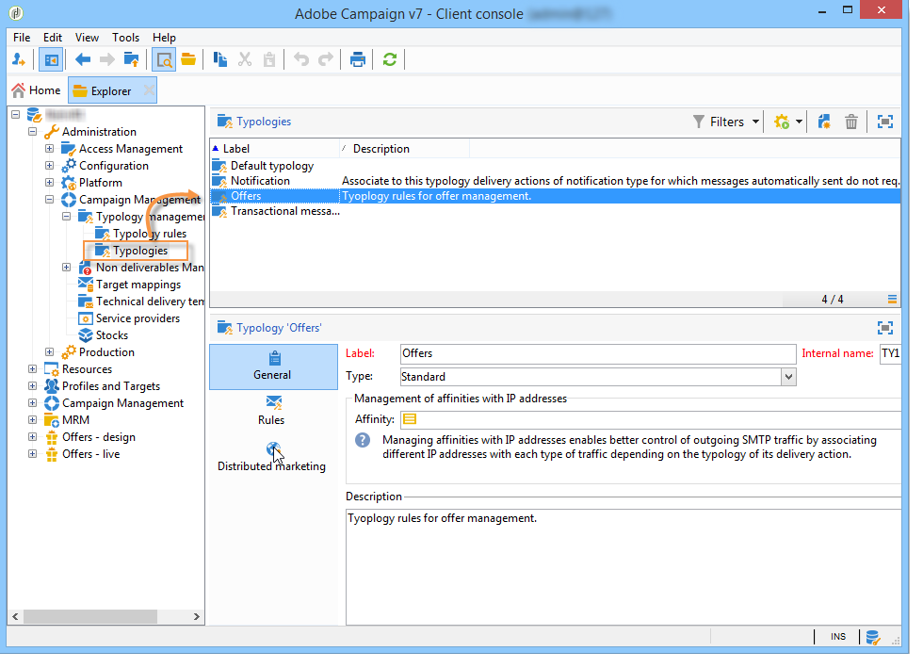Image resolution: width=923 pixels, height=668 pixels.
Task: Click the duplicate typology icon
Action: pyautogui.click(x=824, y=122)
